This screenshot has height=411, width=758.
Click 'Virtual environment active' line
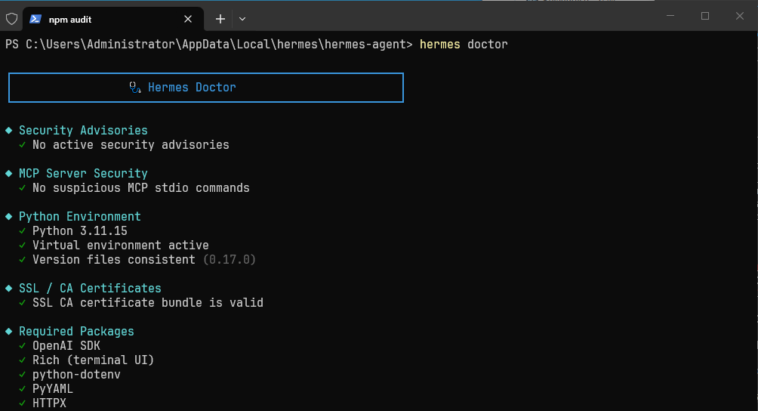pyautogui.click(x=120, y=245)
